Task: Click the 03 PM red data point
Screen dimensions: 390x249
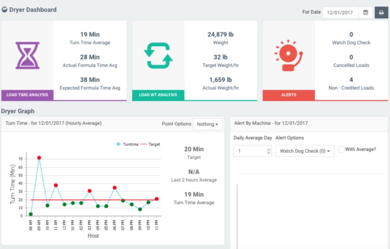Action: pyautogui.click(x=89, y=191)
